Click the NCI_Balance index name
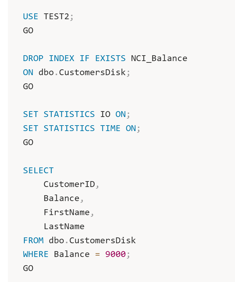This screenshot has width=235, height=282. [x=159, y=58]
